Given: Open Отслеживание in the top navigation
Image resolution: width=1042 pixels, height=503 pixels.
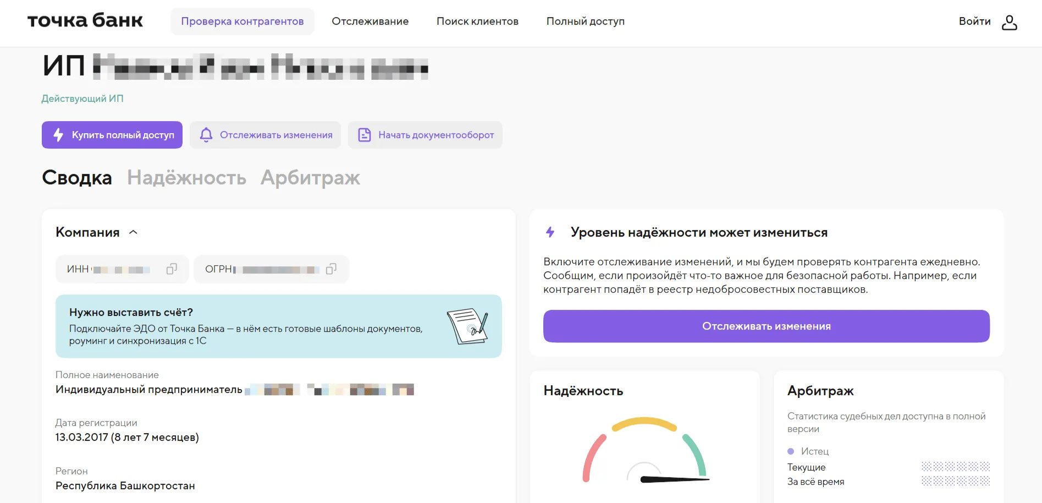Looking at the screenshot, I should point(370,21).
